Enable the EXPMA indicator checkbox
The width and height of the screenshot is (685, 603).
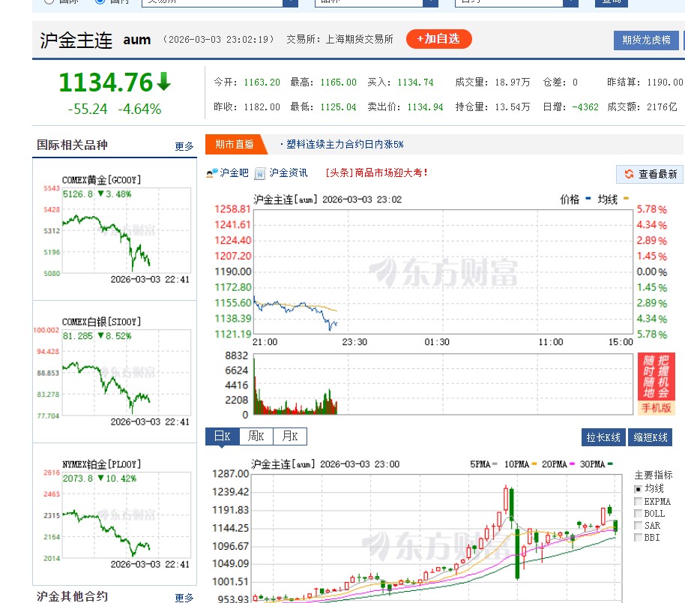pos(639,502)
